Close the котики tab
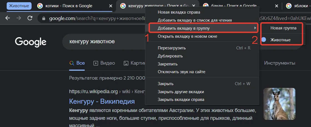 (111, 6)
